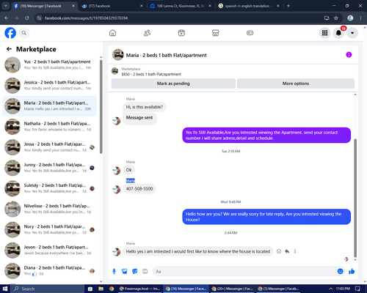Reply to Maria's last message arrow
The image size is (367, 293).
coord(287,251)
